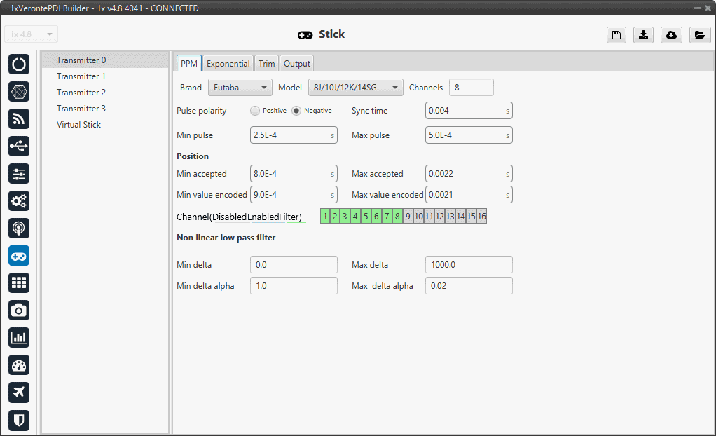Open the gears settings icon in sidebar

click(x=19, y=201)
